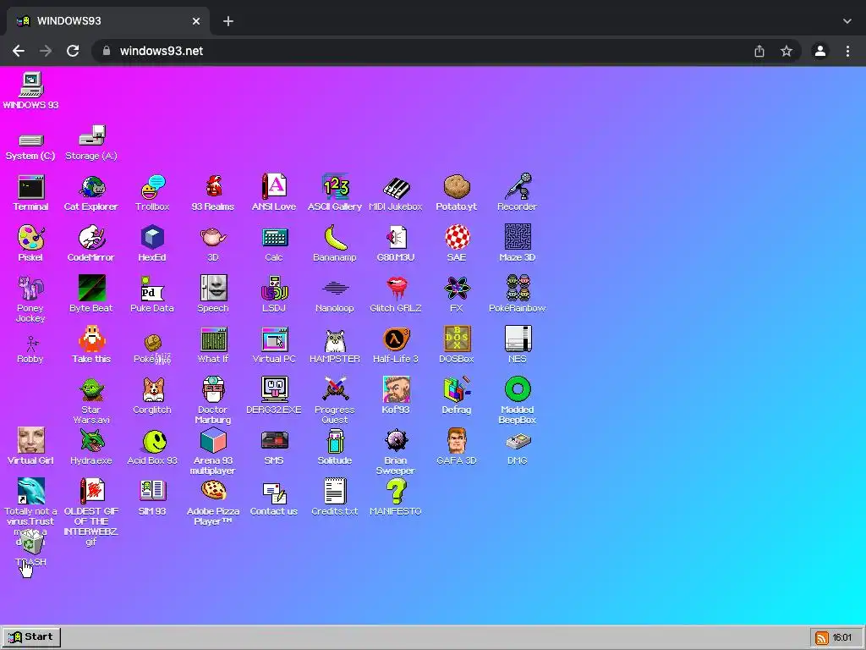This screenshot has width=866, height=650.
Task: Open a new browser tab
Action: (228, 21)
